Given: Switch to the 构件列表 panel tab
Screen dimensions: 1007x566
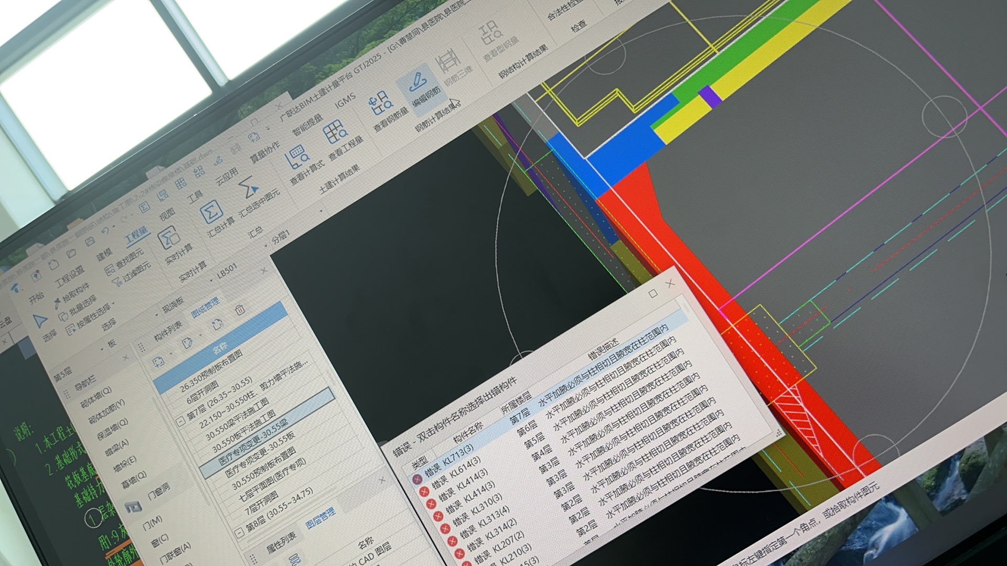Looking at the screenshot, I should coord(168,332).
